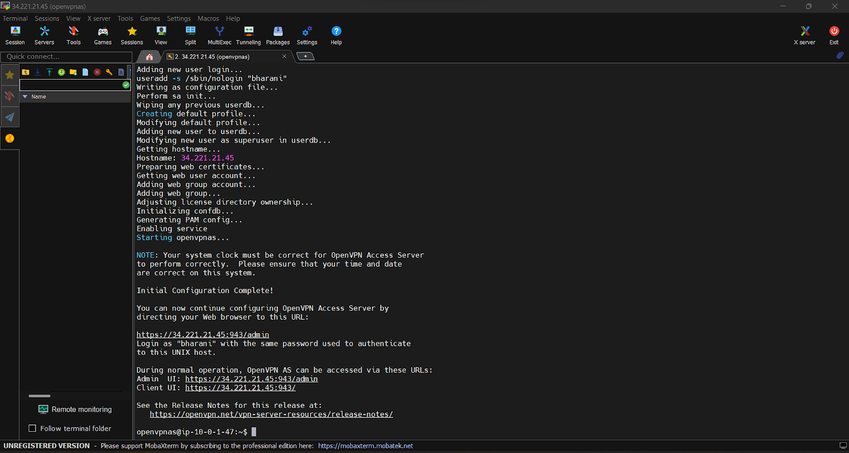
Task: Open Settings from the toolbar
Action: (307, 36)
